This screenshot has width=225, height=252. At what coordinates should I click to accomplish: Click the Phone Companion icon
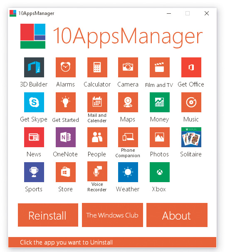tap(128, 137)
